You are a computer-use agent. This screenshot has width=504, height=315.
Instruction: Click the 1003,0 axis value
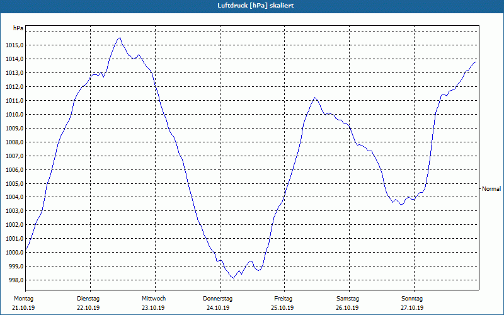(x=14, y=211)
